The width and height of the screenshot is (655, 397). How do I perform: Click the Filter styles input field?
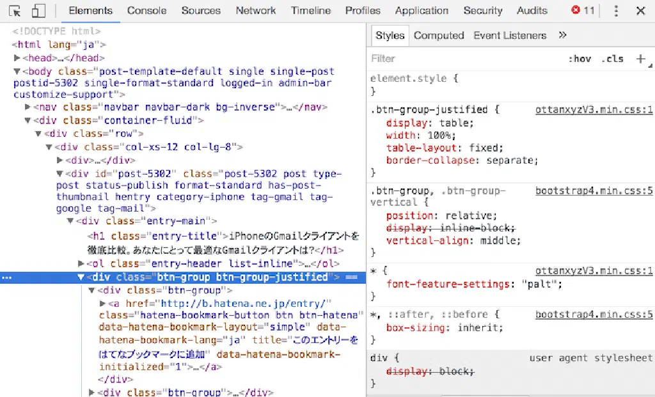[461, 59]
